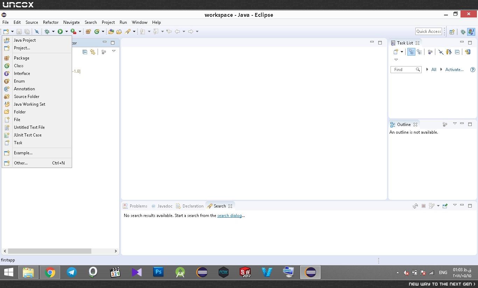478x288 pixels.
Task: Click the Quick Access search field
Action: 429,31
